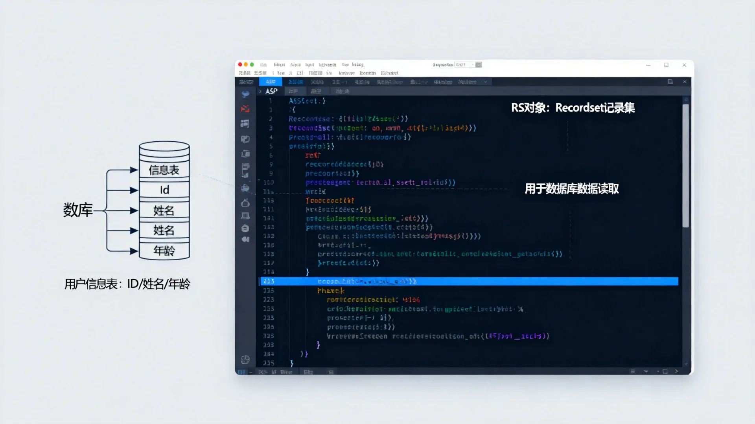Click the down-arrow icon in status bar right
Screen dimensions: 755x424
coord(646,371)
